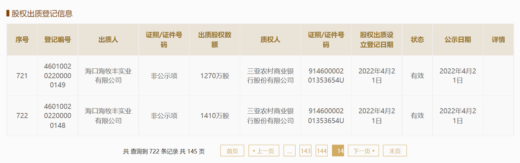
Task: Go to the last page 末页
Action: coord(395,151)
